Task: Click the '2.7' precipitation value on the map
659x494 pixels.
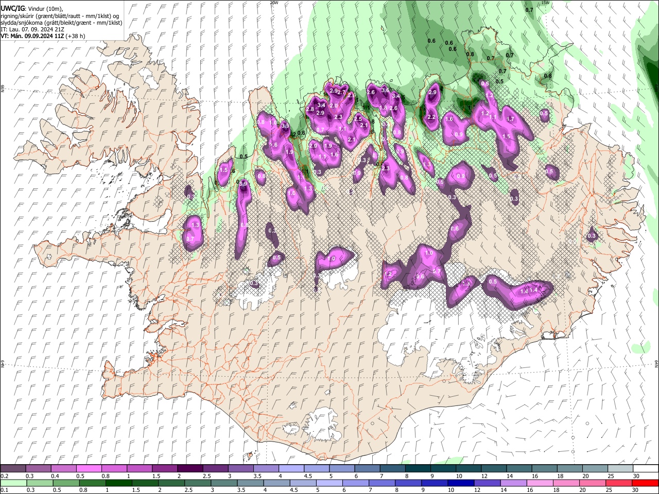Action: [x=341, y=93]
